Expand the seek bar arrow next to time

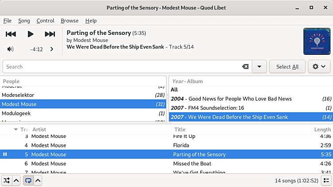tap(52, 49)
